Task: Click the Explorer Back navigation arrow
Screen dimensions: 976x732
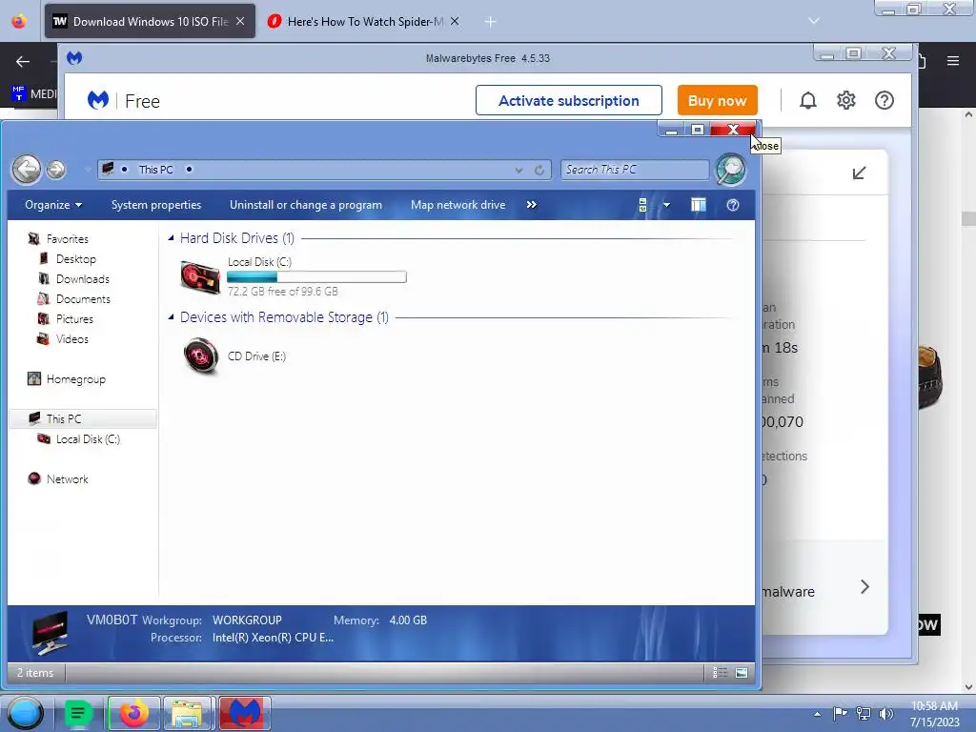Action: 27,170
